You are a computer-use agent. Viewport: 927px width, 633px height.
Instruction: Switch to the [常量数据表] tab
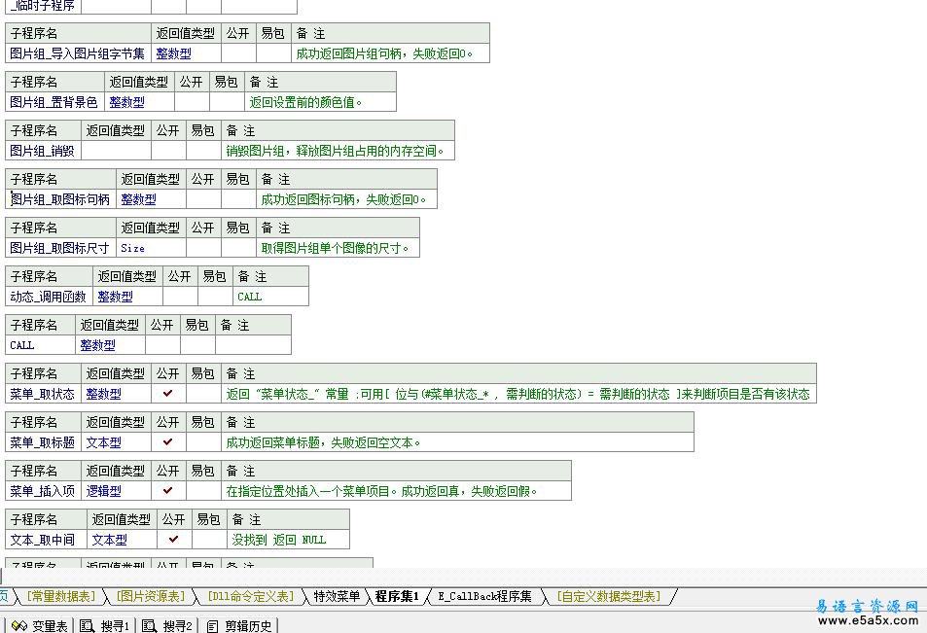(60, 596)
